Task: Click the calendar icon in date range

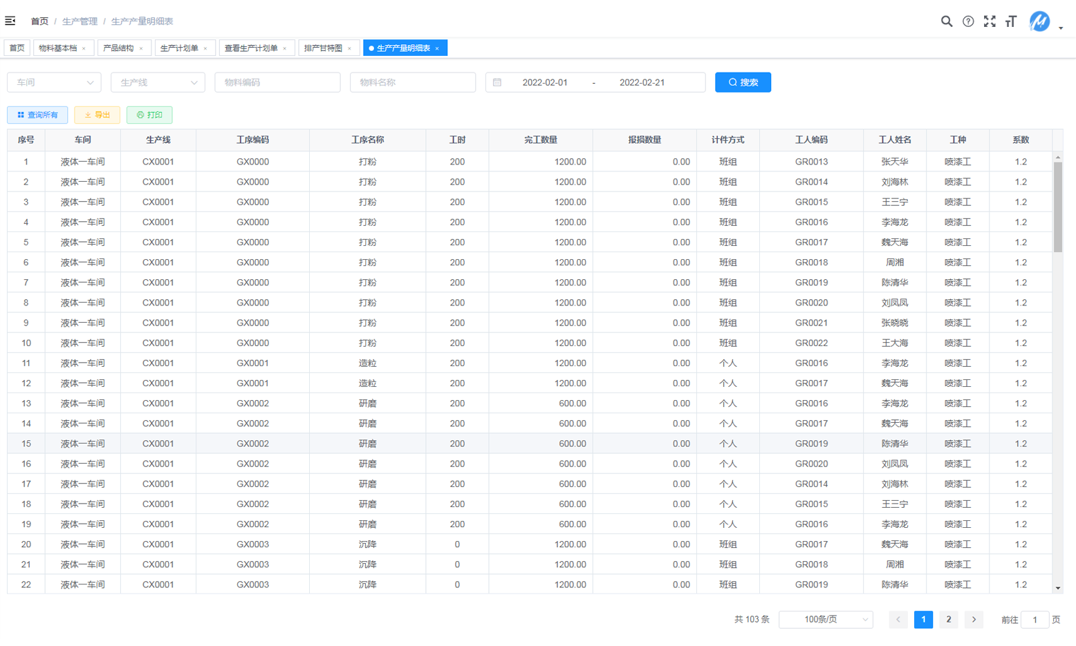Action: (x=497, y=82)
